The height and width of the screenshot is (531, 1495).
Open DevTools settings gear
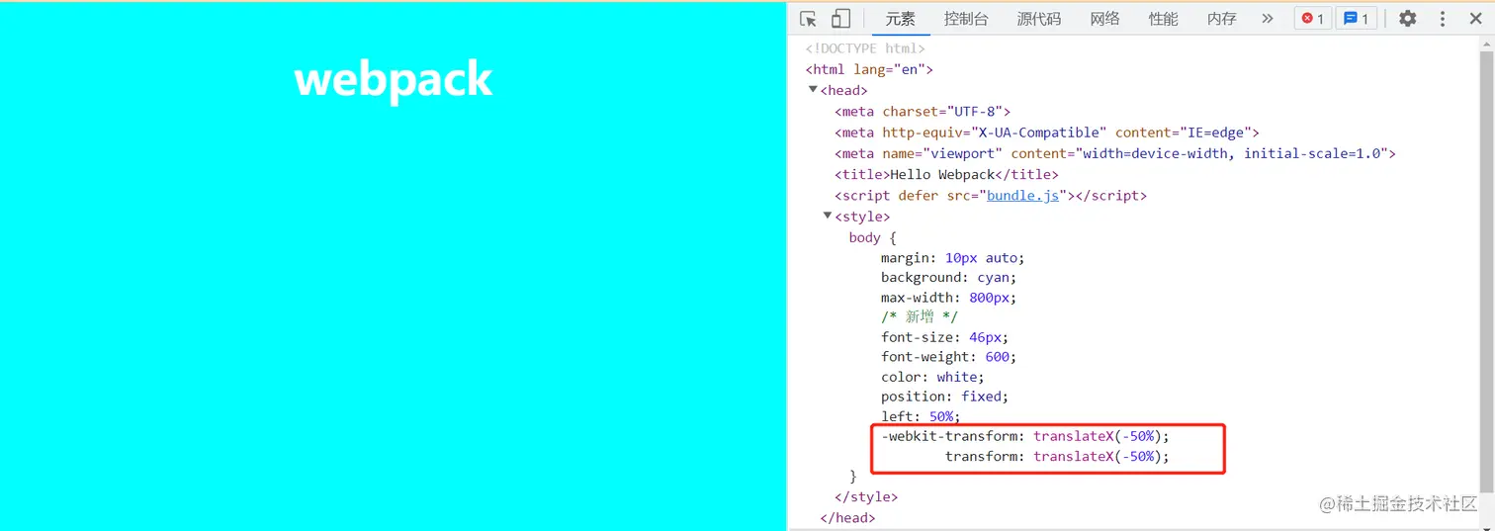click(x=1407, y=19)
